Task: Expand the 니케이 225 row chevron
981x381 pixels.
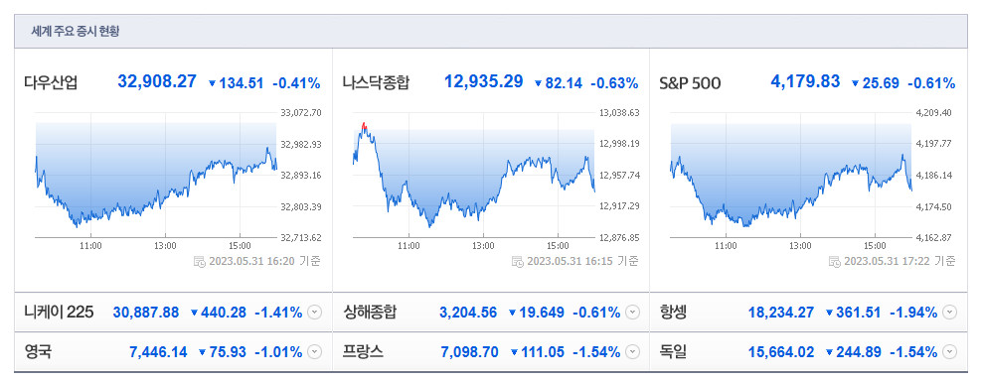Action: 315,313
